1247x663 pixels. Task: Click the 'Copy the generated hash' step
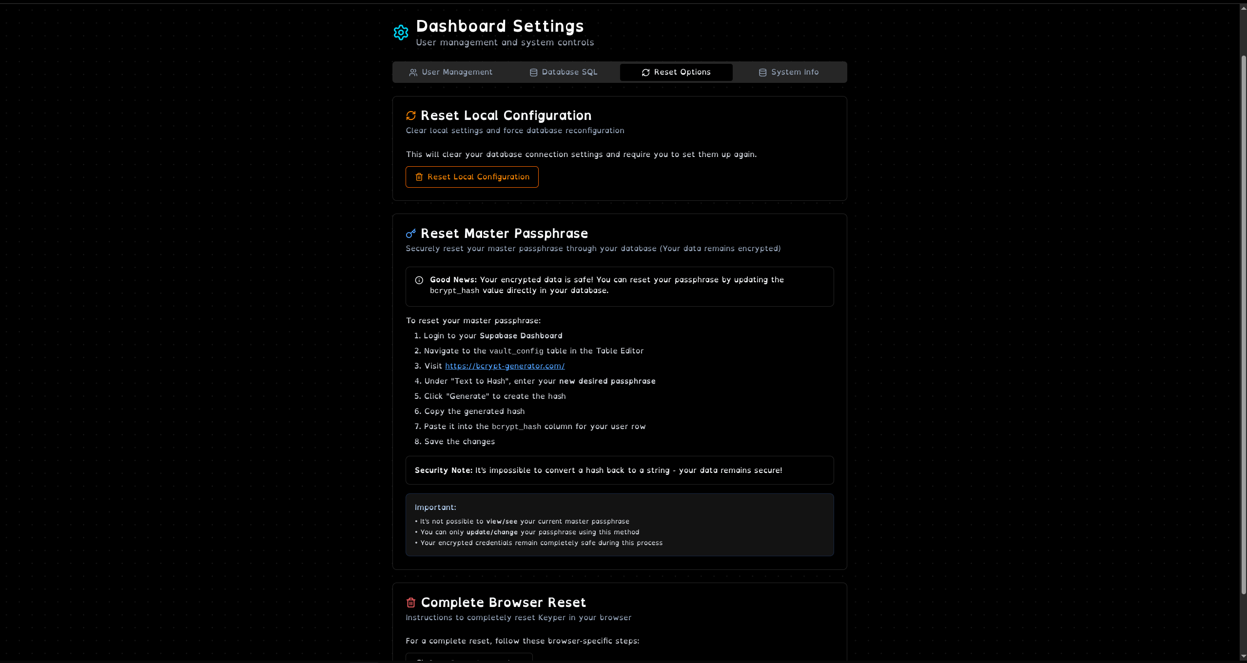point(469,411)
